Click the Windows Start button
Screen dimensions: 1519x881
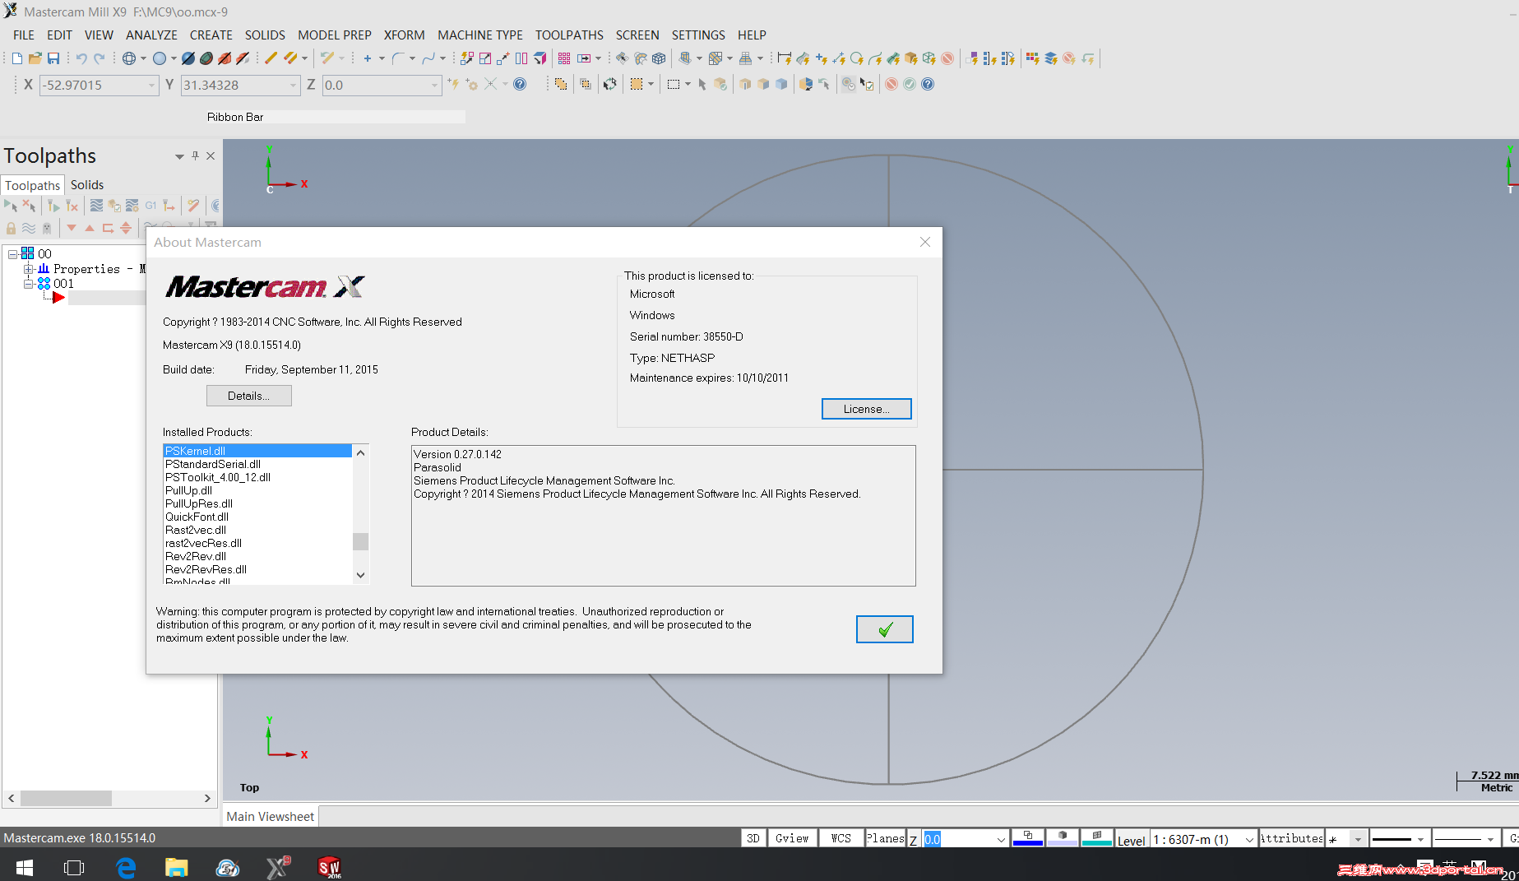(x=25, y=867)
